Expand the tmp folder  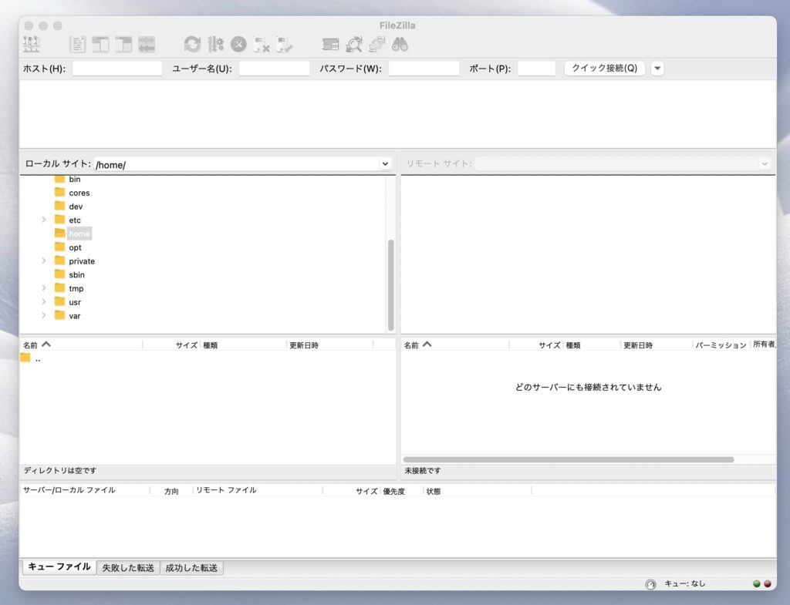44,288
